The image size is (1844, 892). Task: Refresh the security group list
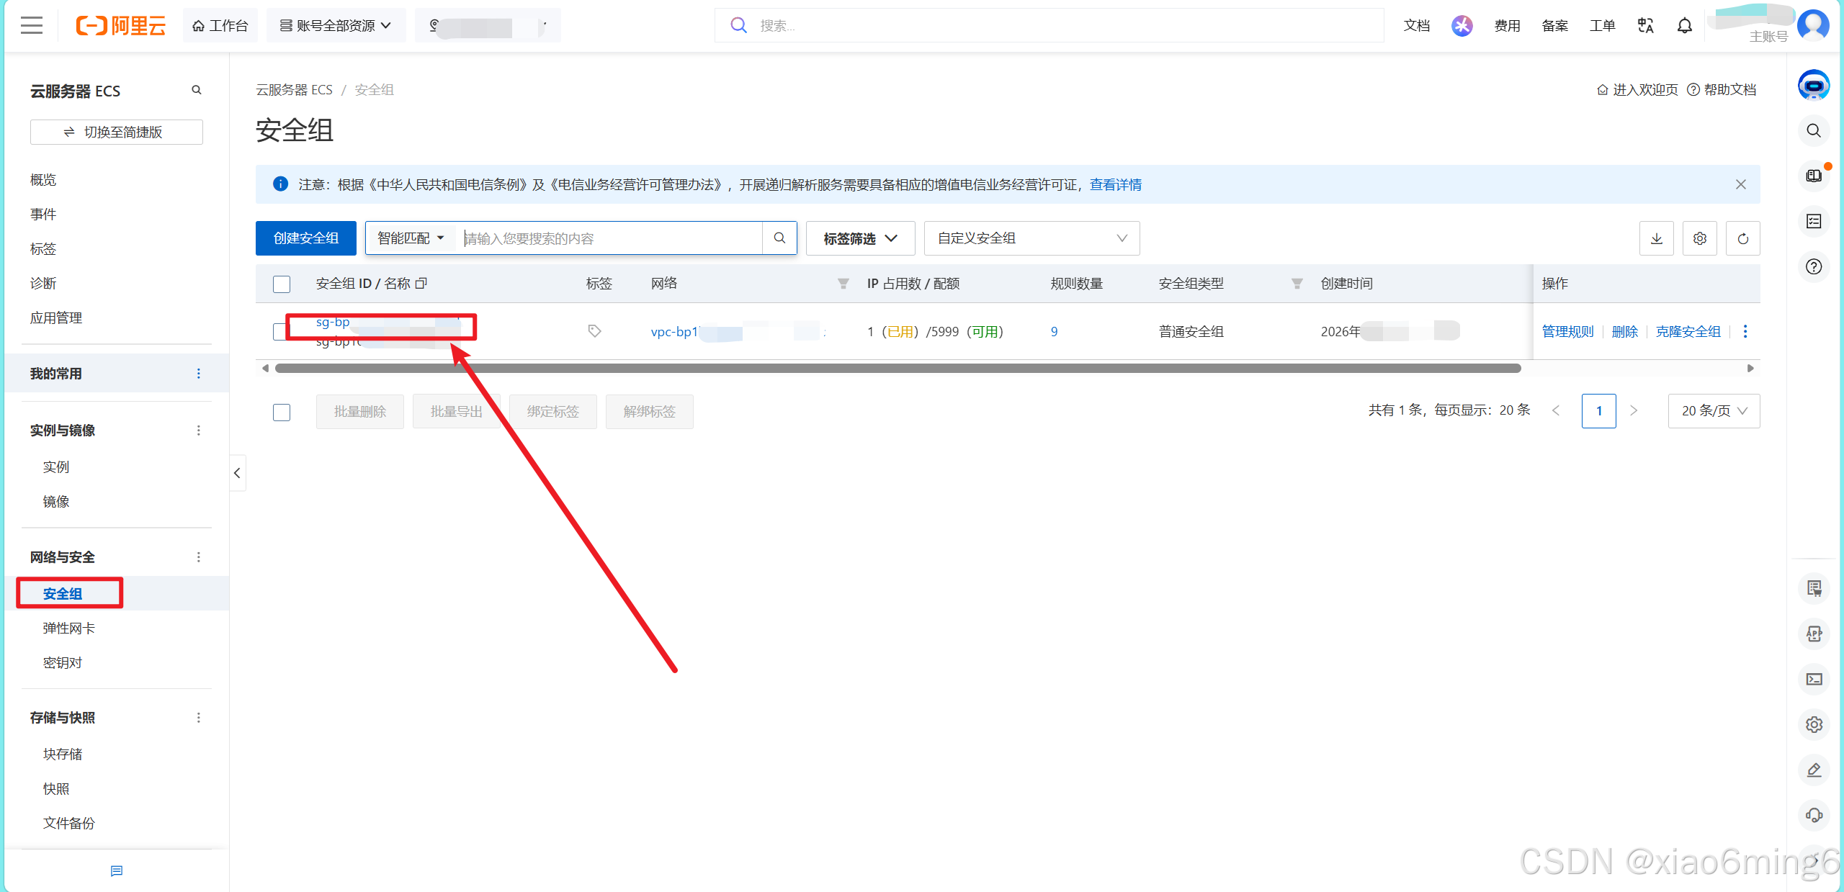(x=1743, y=238)
